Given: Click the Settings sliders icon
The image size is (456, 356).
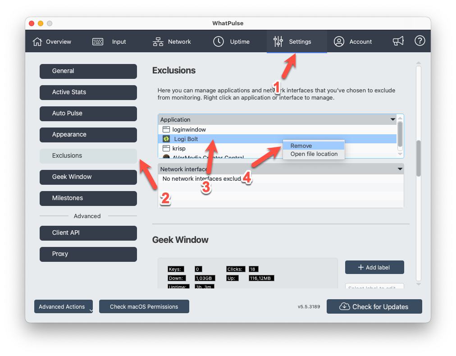Looking at the screenshot, I should coord(278,41).
